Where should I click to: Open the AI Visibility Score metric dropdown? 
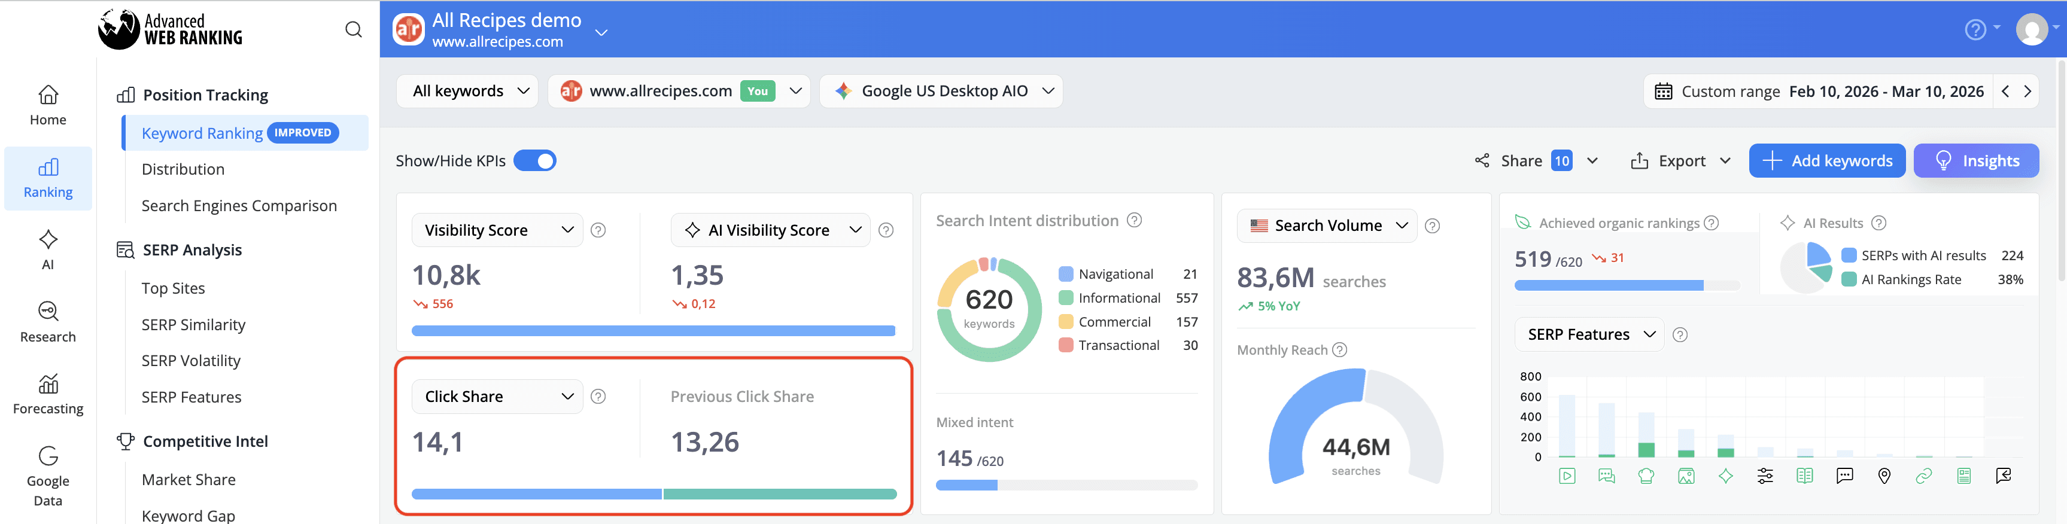point(770,230)
